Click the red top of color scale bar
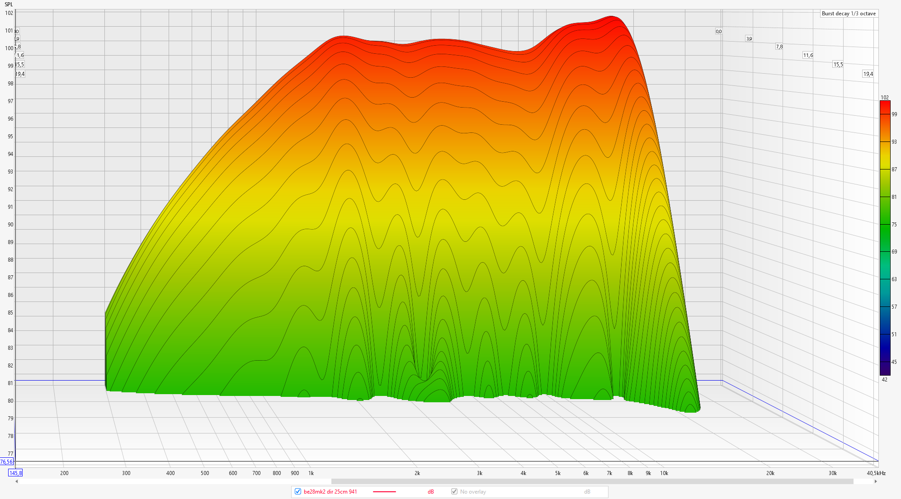Viewport: 901px width, 499px height. click(885, 105)
